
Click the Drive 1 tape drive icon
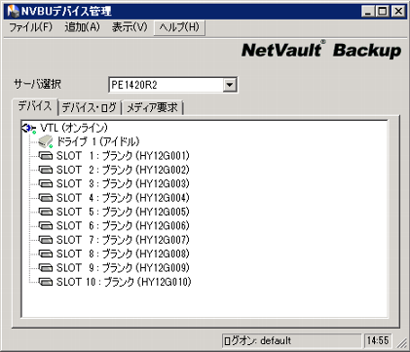pos(46,141)
